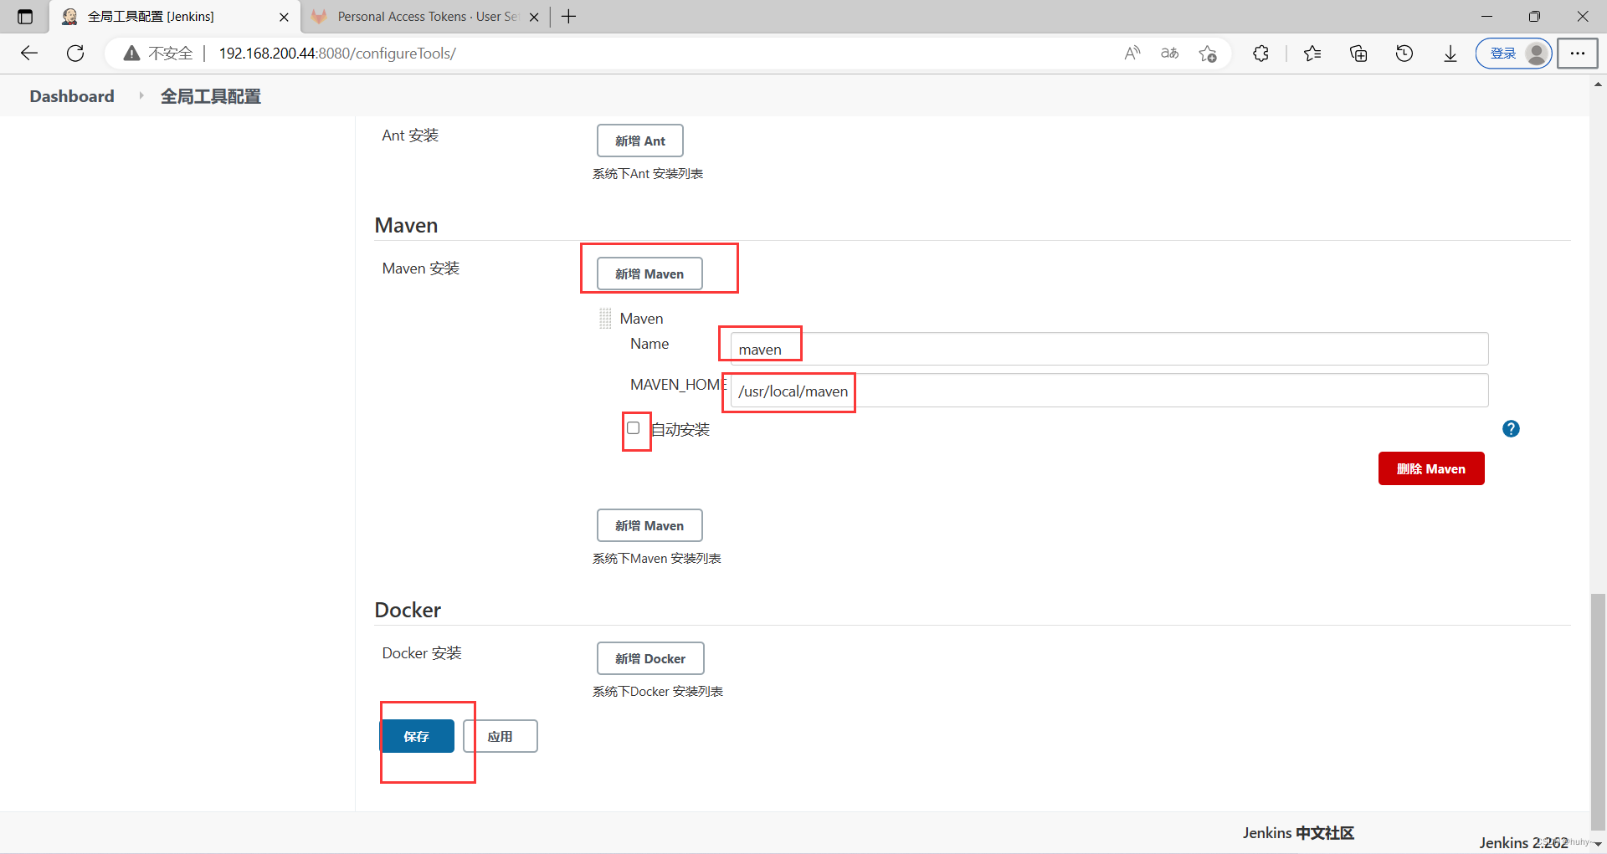Click the top Add Maven button
Viewport: 1607px width, 854px height.
pyautogui.click(x=649, y=274)
